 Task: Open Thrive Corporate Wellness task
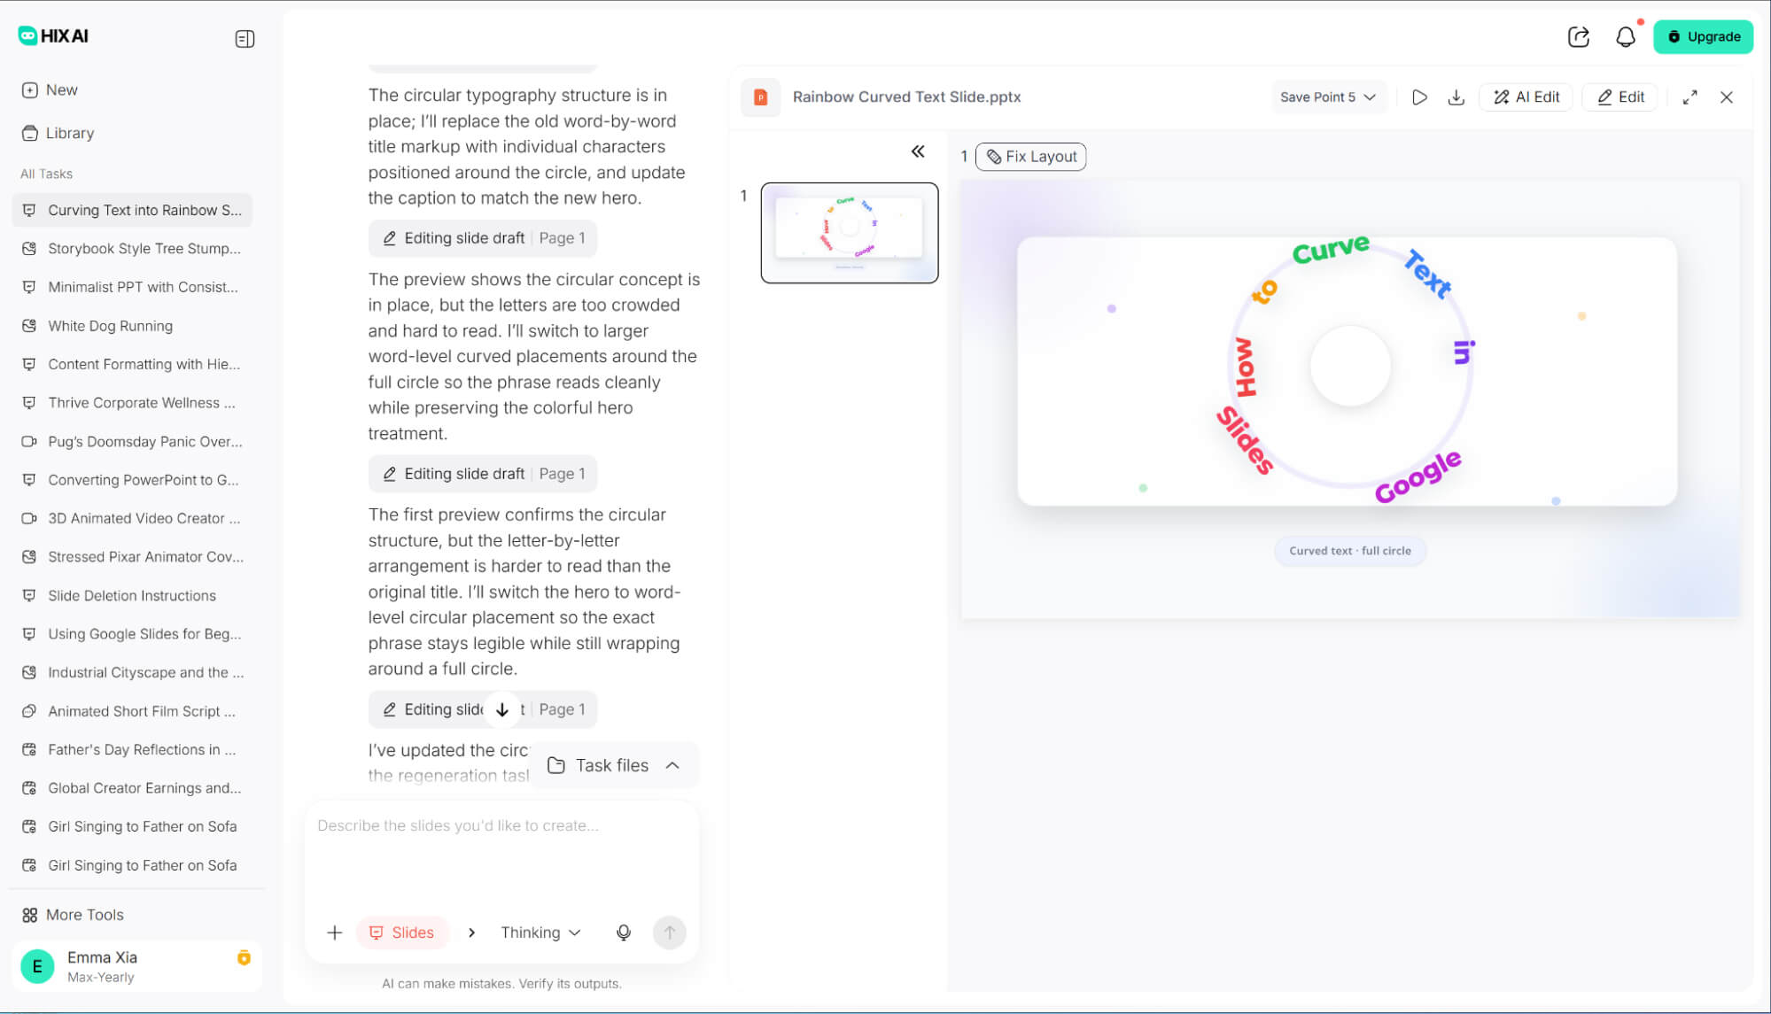tap(132, 403)
